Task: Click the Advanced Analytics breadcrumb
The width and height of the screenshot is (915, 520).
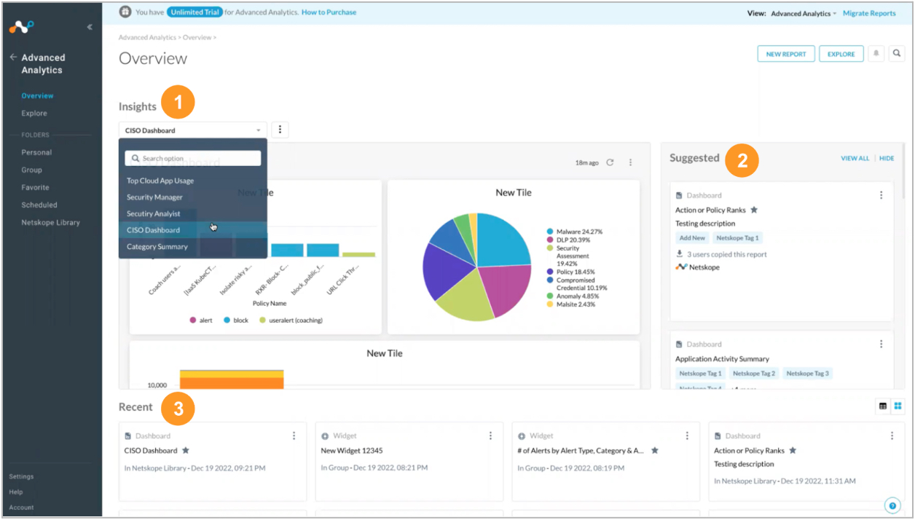Action: click(147, 37)
